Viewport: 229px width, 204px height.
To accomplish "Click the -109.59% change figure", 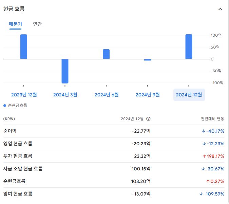I will (212, 194).
